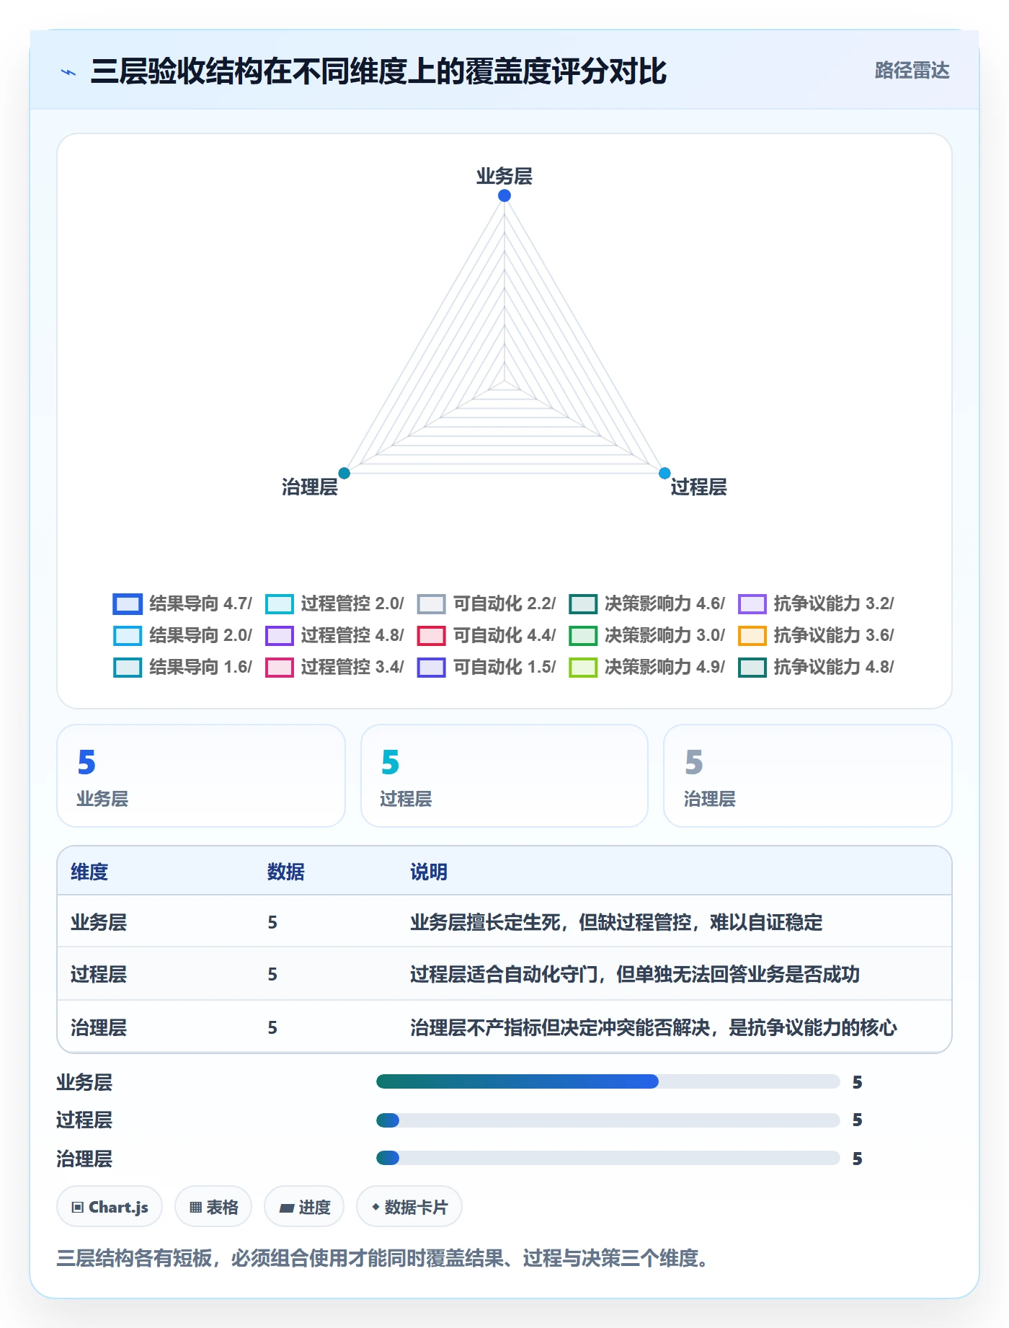Click the 维度 column header
Screen dimensions: 1009x1328
pyautogui.click(x=89, y=872)
